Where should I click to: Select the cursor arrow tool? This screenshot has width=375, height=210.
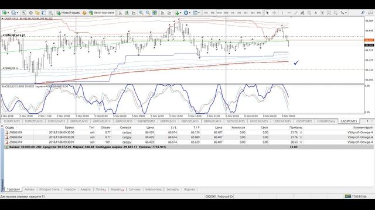pos(267,13)
